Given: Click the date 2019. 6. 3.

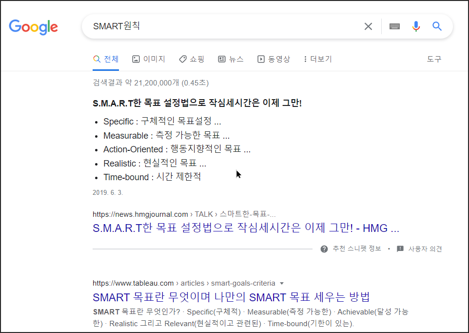Looking at the screenshot, I should (108, 192).
